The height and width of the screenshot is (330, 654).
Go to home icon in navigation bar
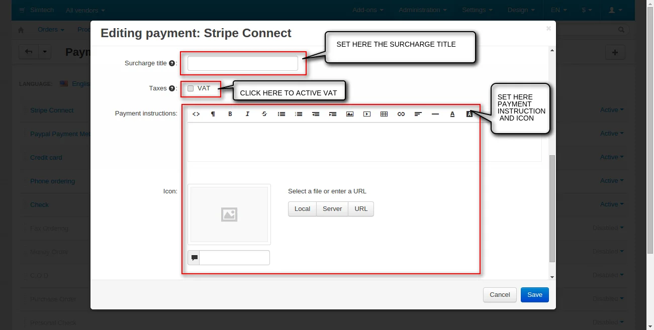[x=21, y=30]
